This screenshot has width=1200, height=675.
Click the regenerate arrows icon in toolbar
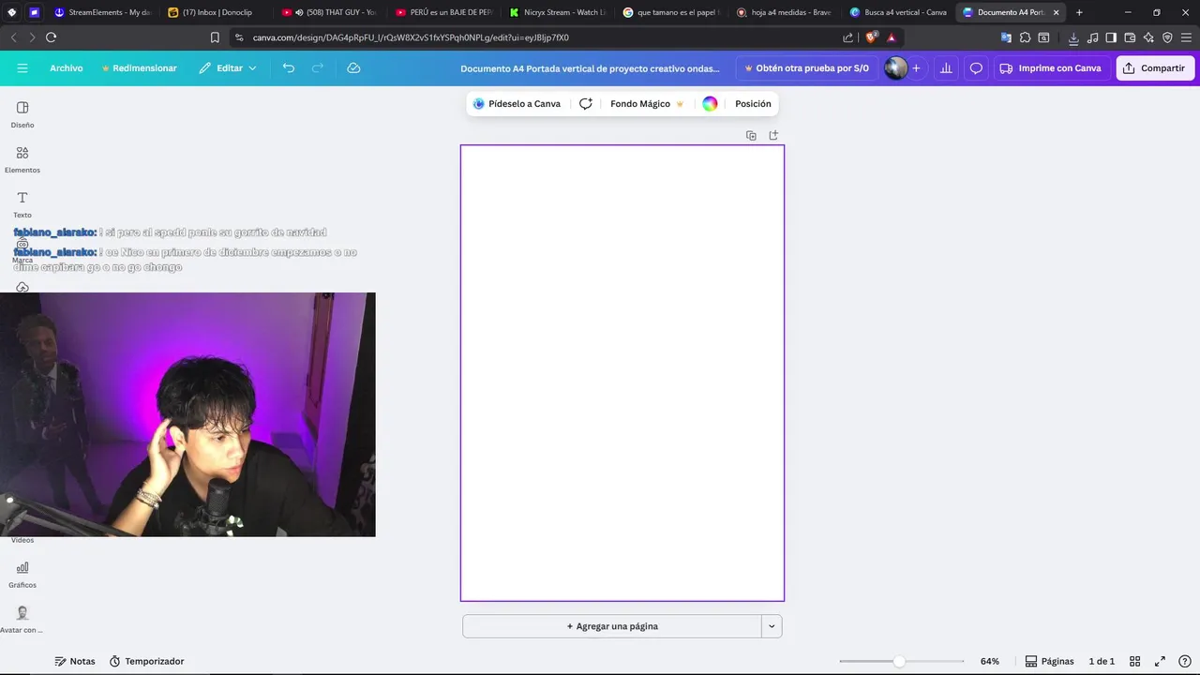click(x=586, y=104)
